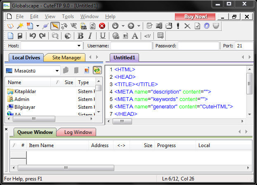Toggle Underline formatting

pyautogui.click(x=103, y=36)
